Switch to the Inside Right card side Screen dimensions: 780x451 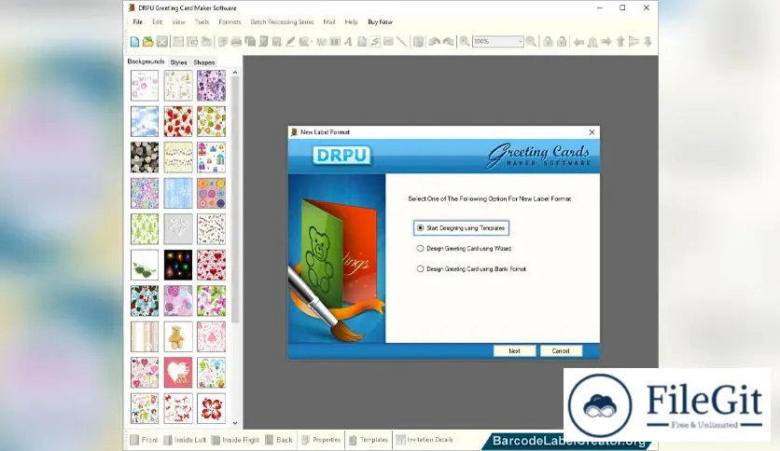[x=236, y=440]
